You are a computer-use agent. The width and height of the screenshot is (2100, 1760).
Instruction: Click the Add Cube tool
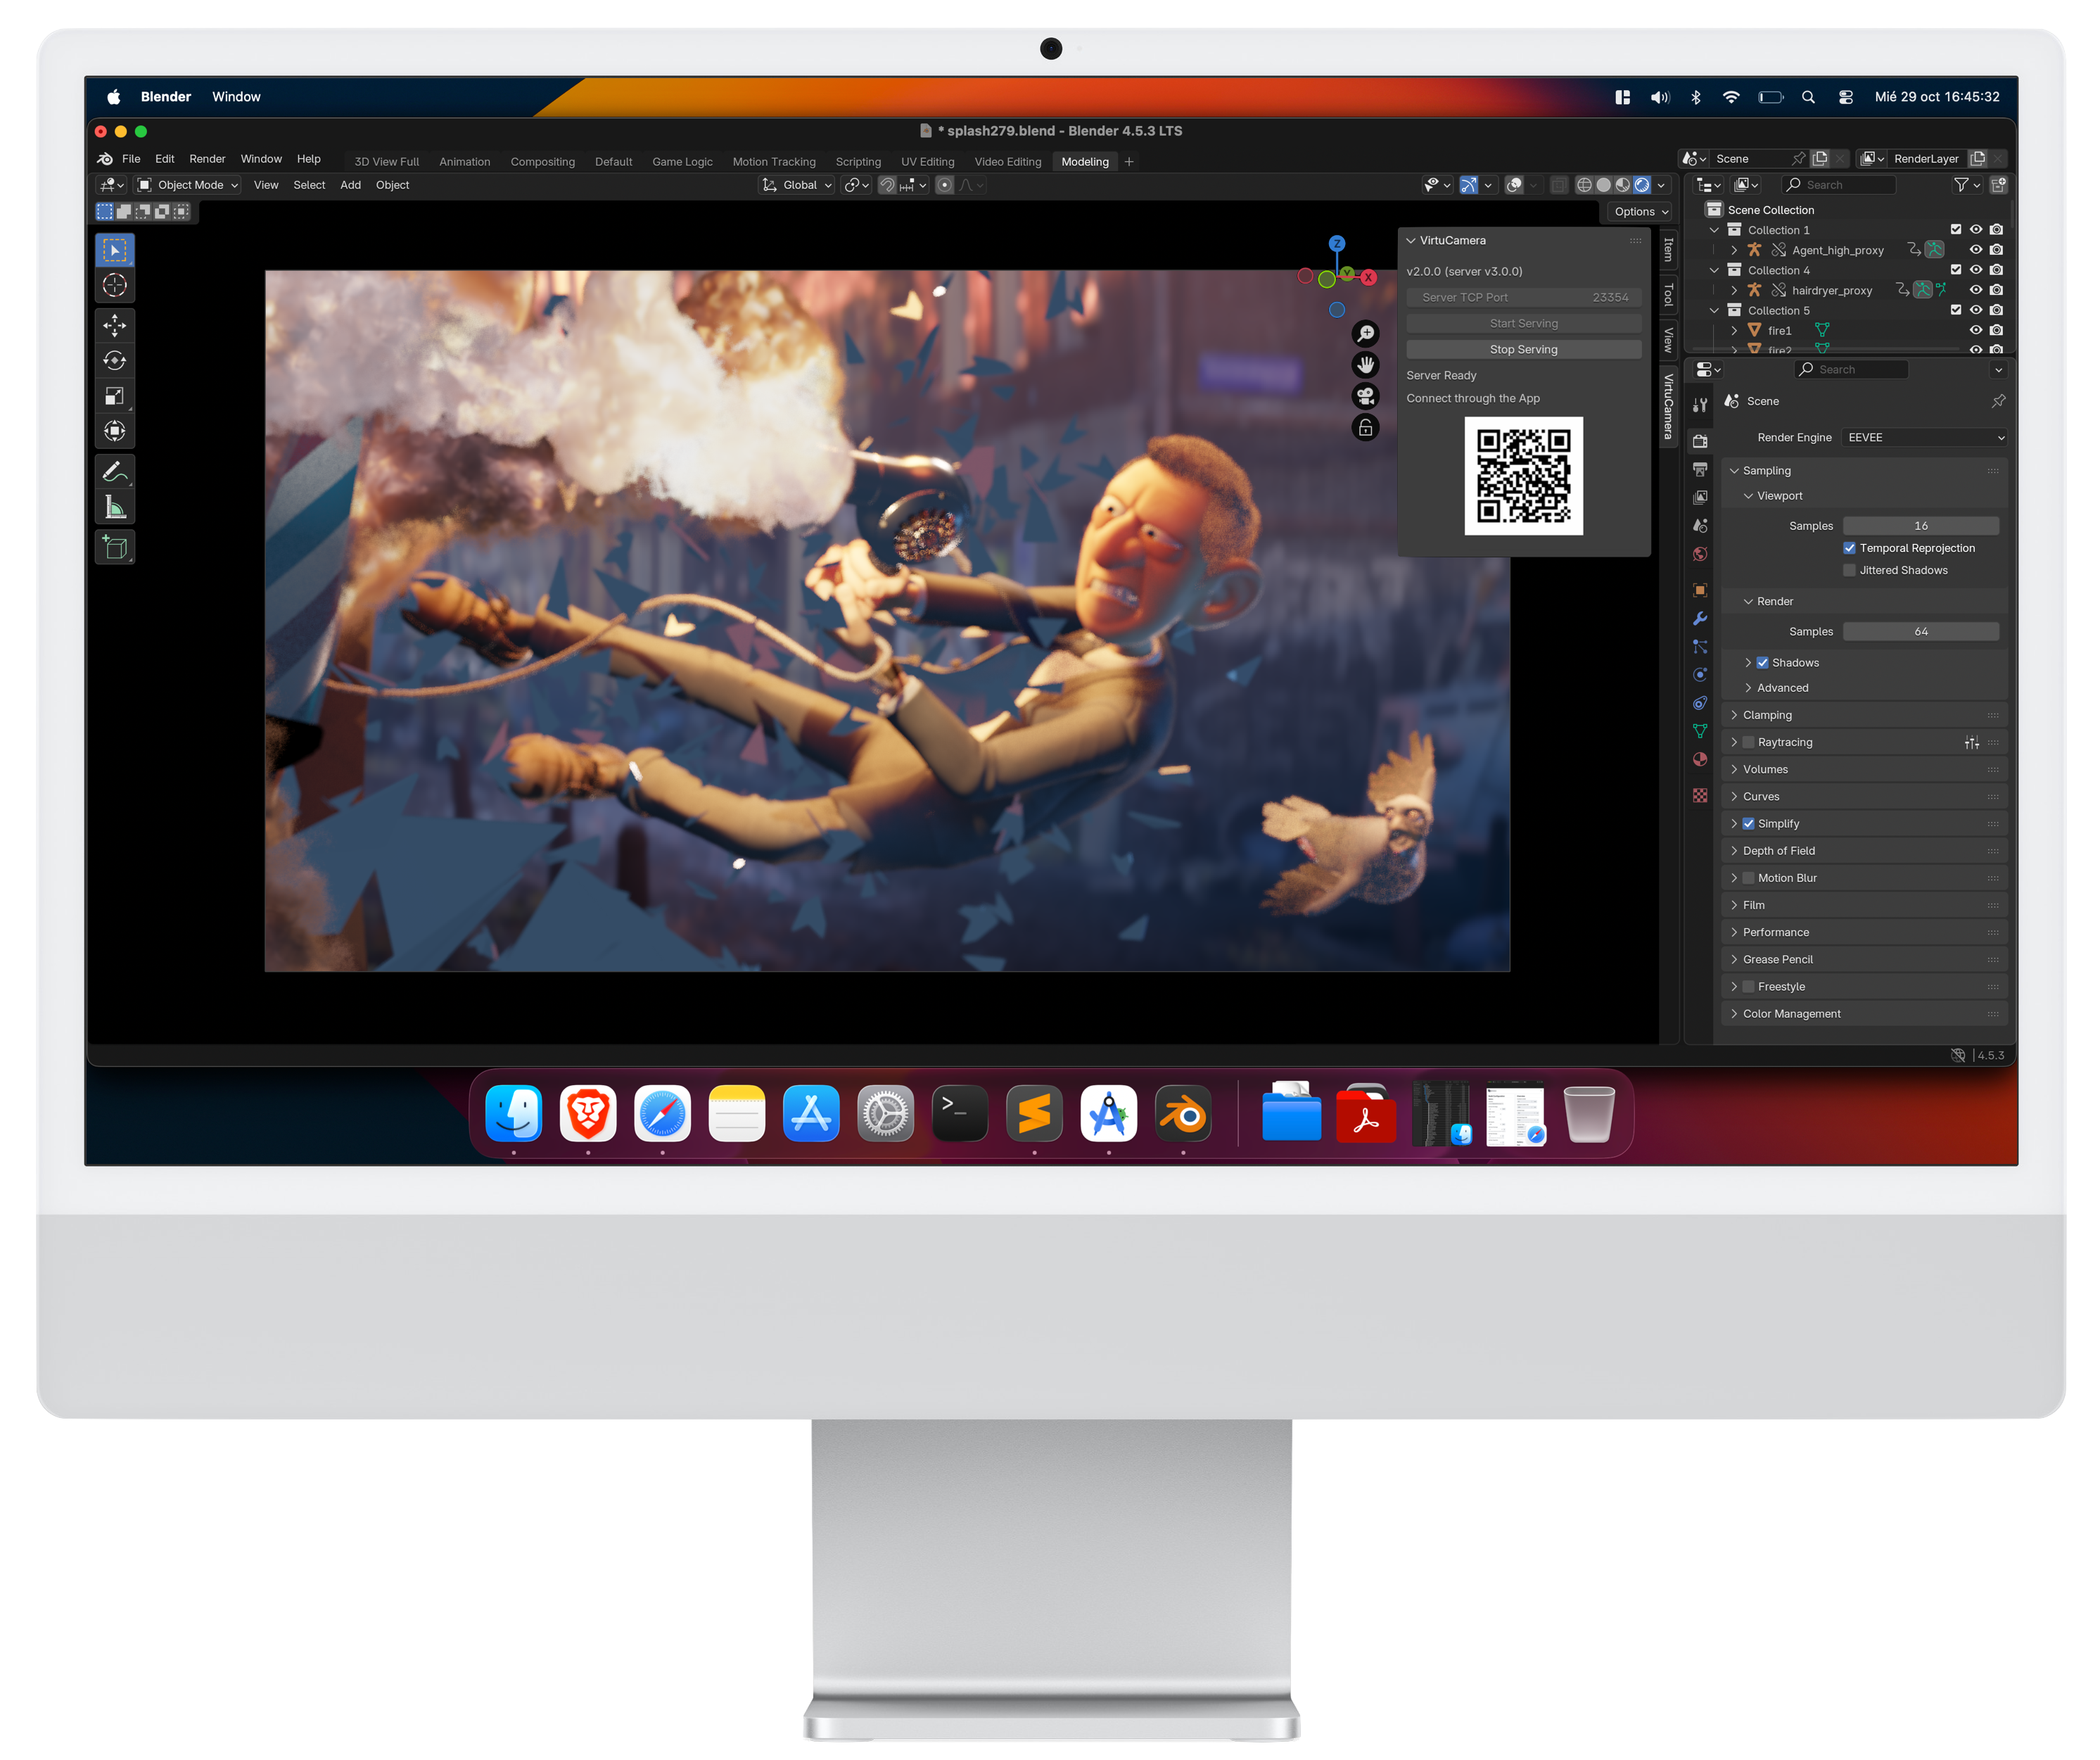(x=115, y=547)
